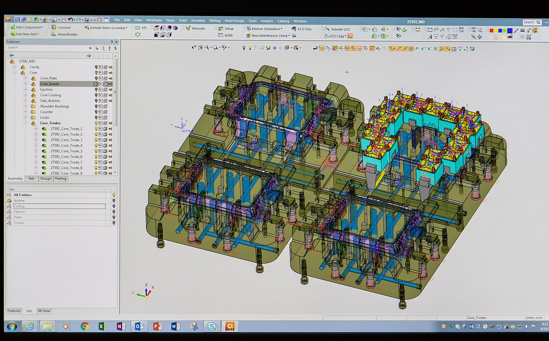
Task: Open the Add Component dropdown
Action: [42, 27]
